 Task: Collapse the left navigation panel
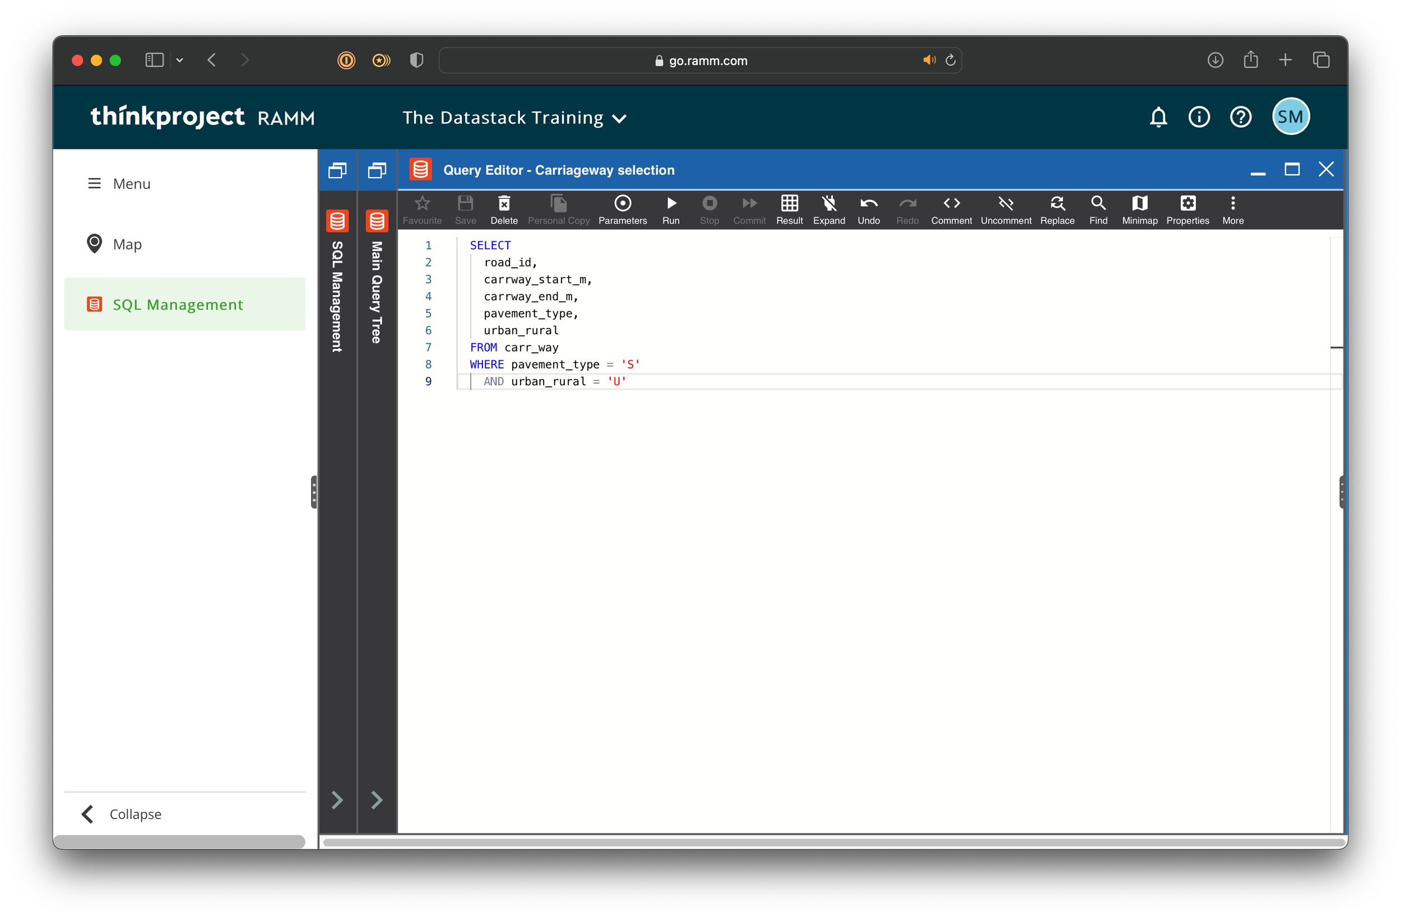(120, 814)
